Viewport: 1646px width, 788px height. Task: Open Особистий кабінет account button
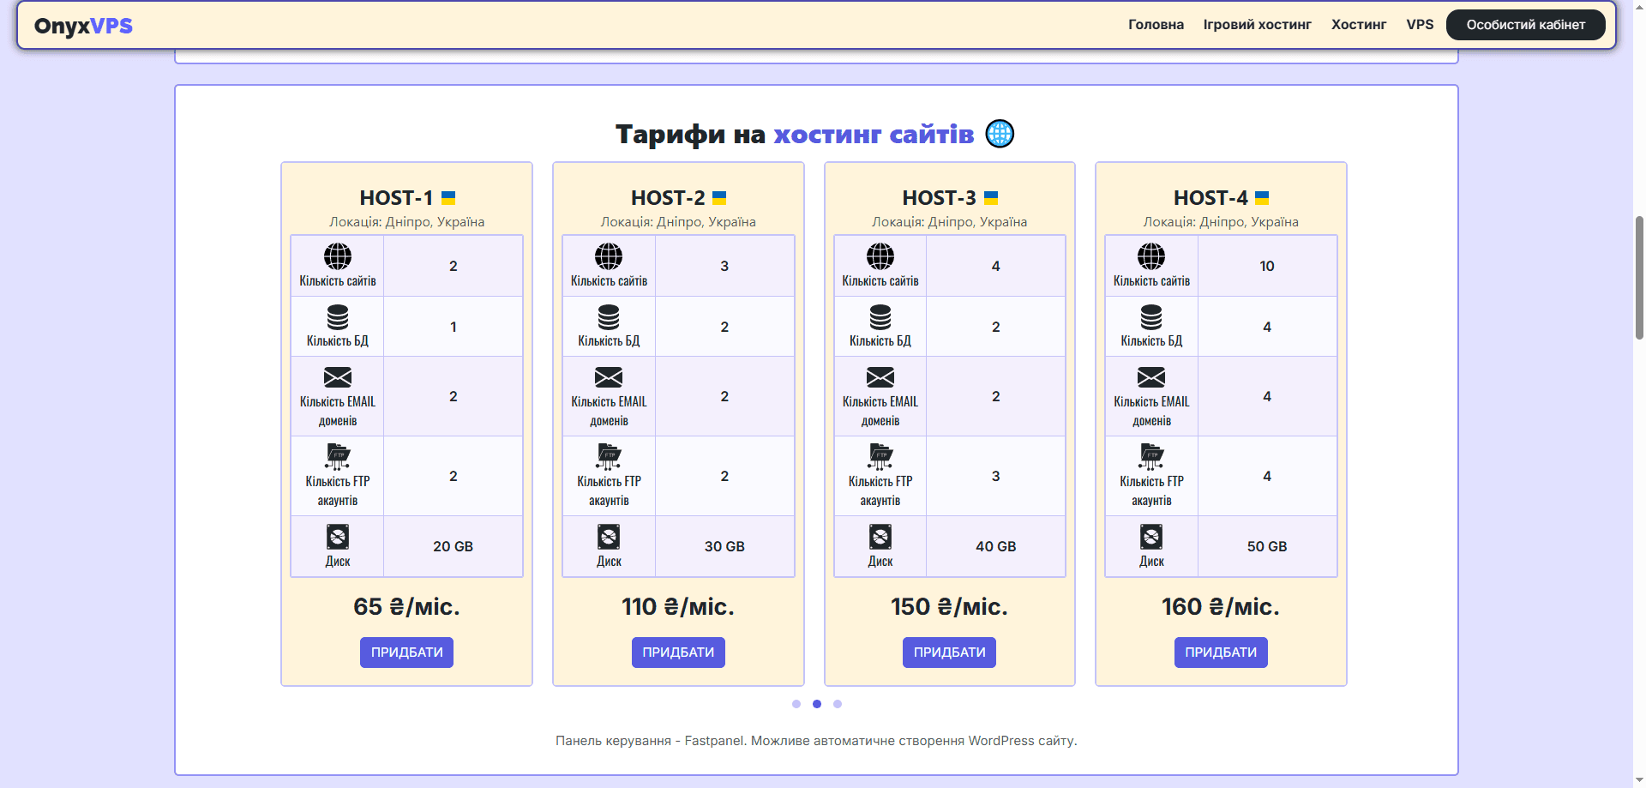click(1525, 25)
